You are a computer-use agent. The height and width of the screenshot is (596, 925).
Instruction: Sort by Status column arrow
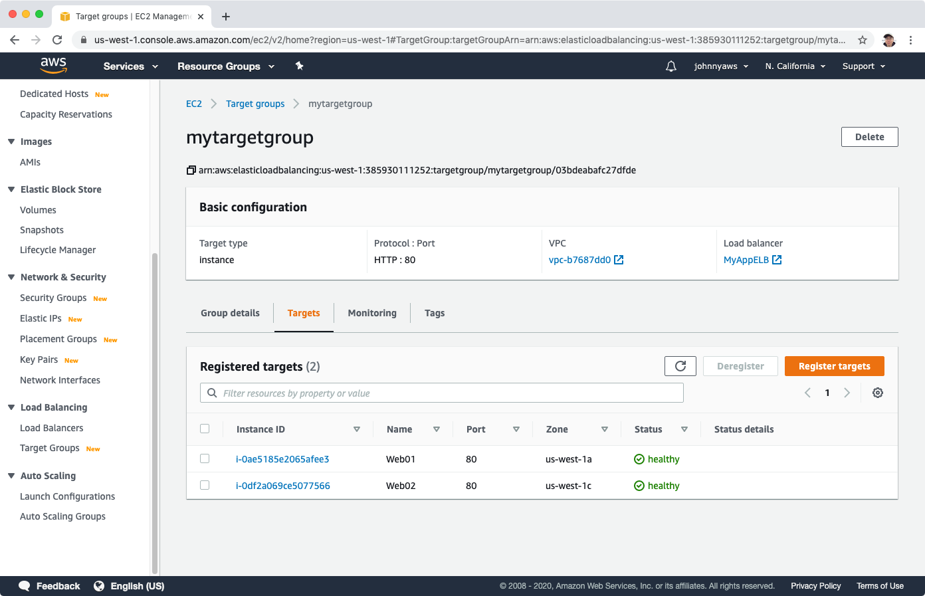(684, 429)
